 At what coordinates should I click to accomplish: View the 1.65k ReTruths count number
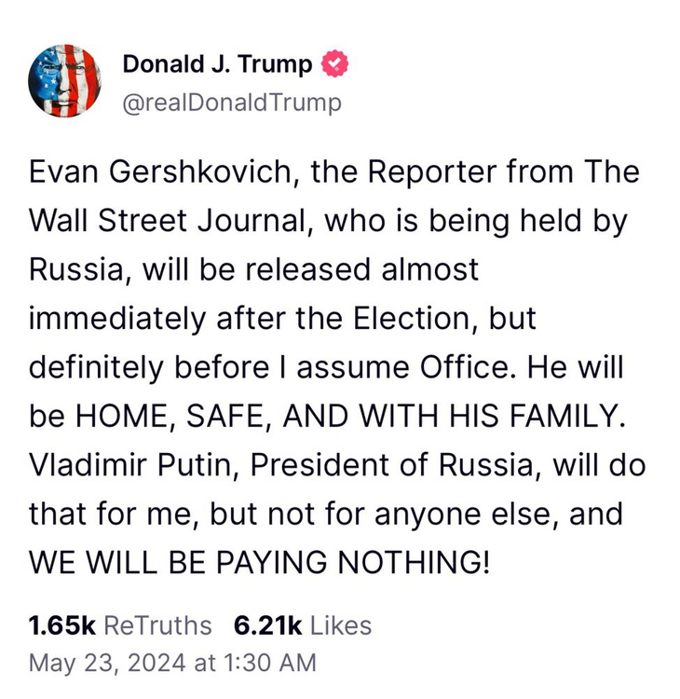click(62, 625)
